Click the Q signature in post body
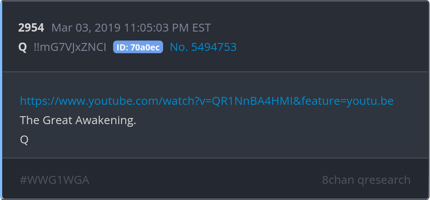Viewport: 430px width, 200px height. [x=24, y=140]
